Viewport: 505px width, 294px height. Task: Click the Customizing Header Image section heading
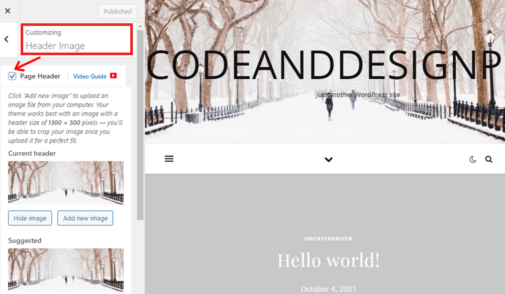pyautogui.click(x=76, y=39)
